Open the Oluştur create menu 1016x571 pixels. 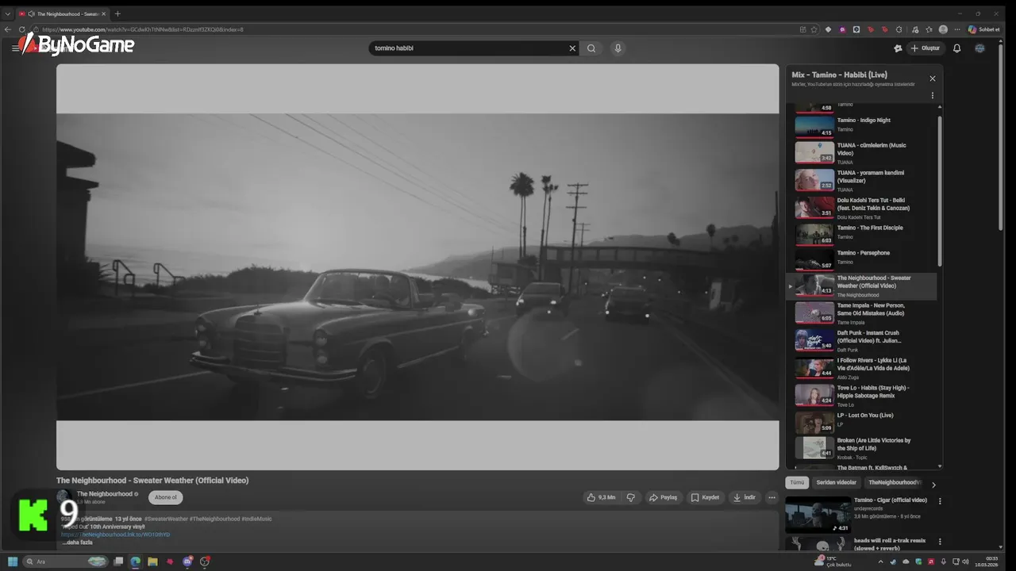pos(925,48)
